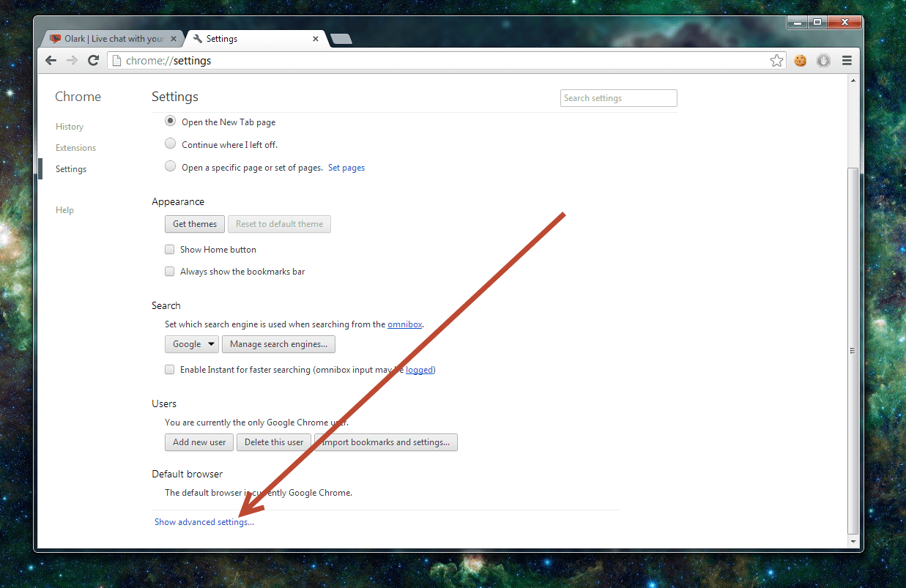906x588 pixels.
Task: Close the Settings tab
Action: point(316,39)
